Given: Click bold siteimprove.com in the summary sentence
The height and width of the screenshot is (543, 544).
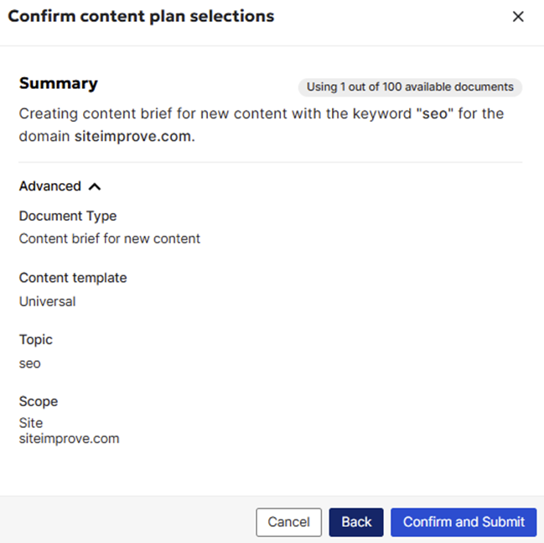Looking at the screenshot, I should pos(132,135).
